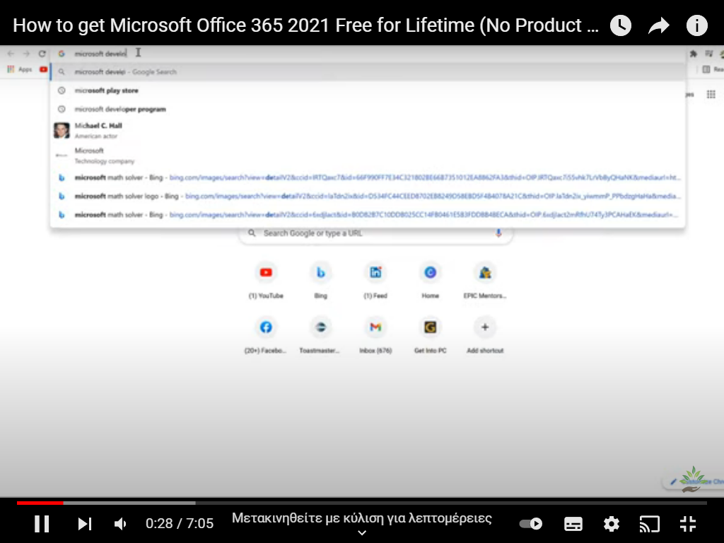Open the Gmail Inbox shortcut tile
724x543 pixels.
[x=375, y=334]
